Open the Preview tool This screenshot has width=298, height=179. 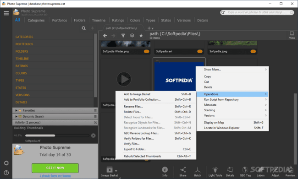[290, 172]
